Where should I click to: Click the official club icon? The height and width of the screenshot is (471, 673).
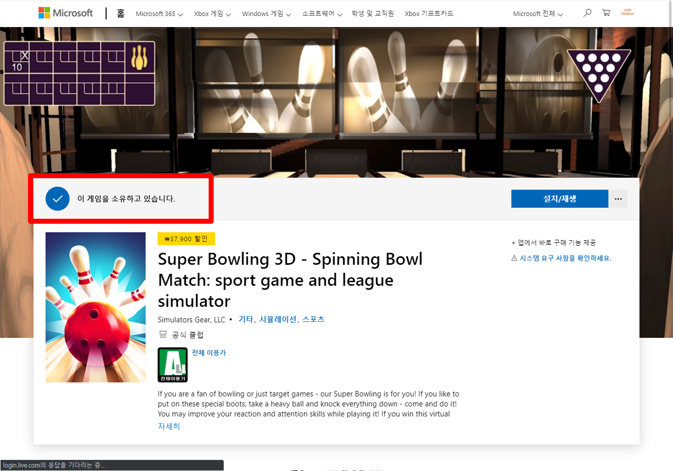click(x=163, y=334)
